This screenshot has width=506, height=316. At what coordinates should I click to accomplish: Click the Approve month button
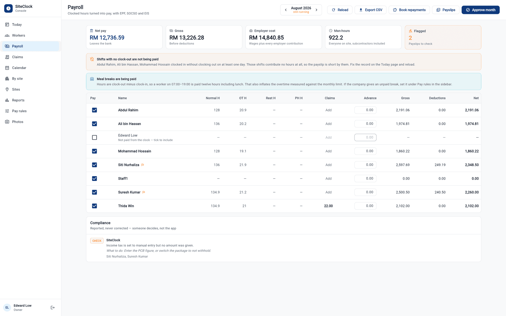pos(480,10)
